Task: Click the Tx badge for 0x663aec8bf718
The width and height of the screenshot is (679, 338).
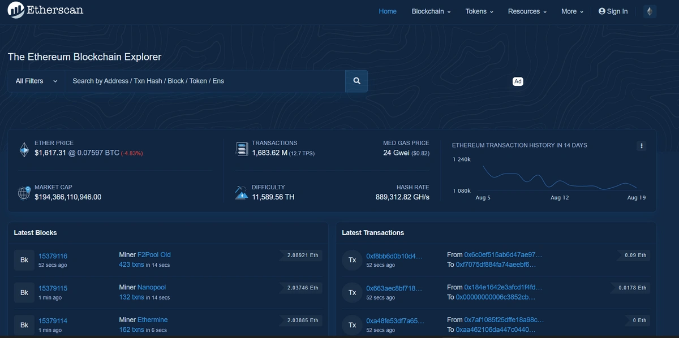Action: (352, 292)
